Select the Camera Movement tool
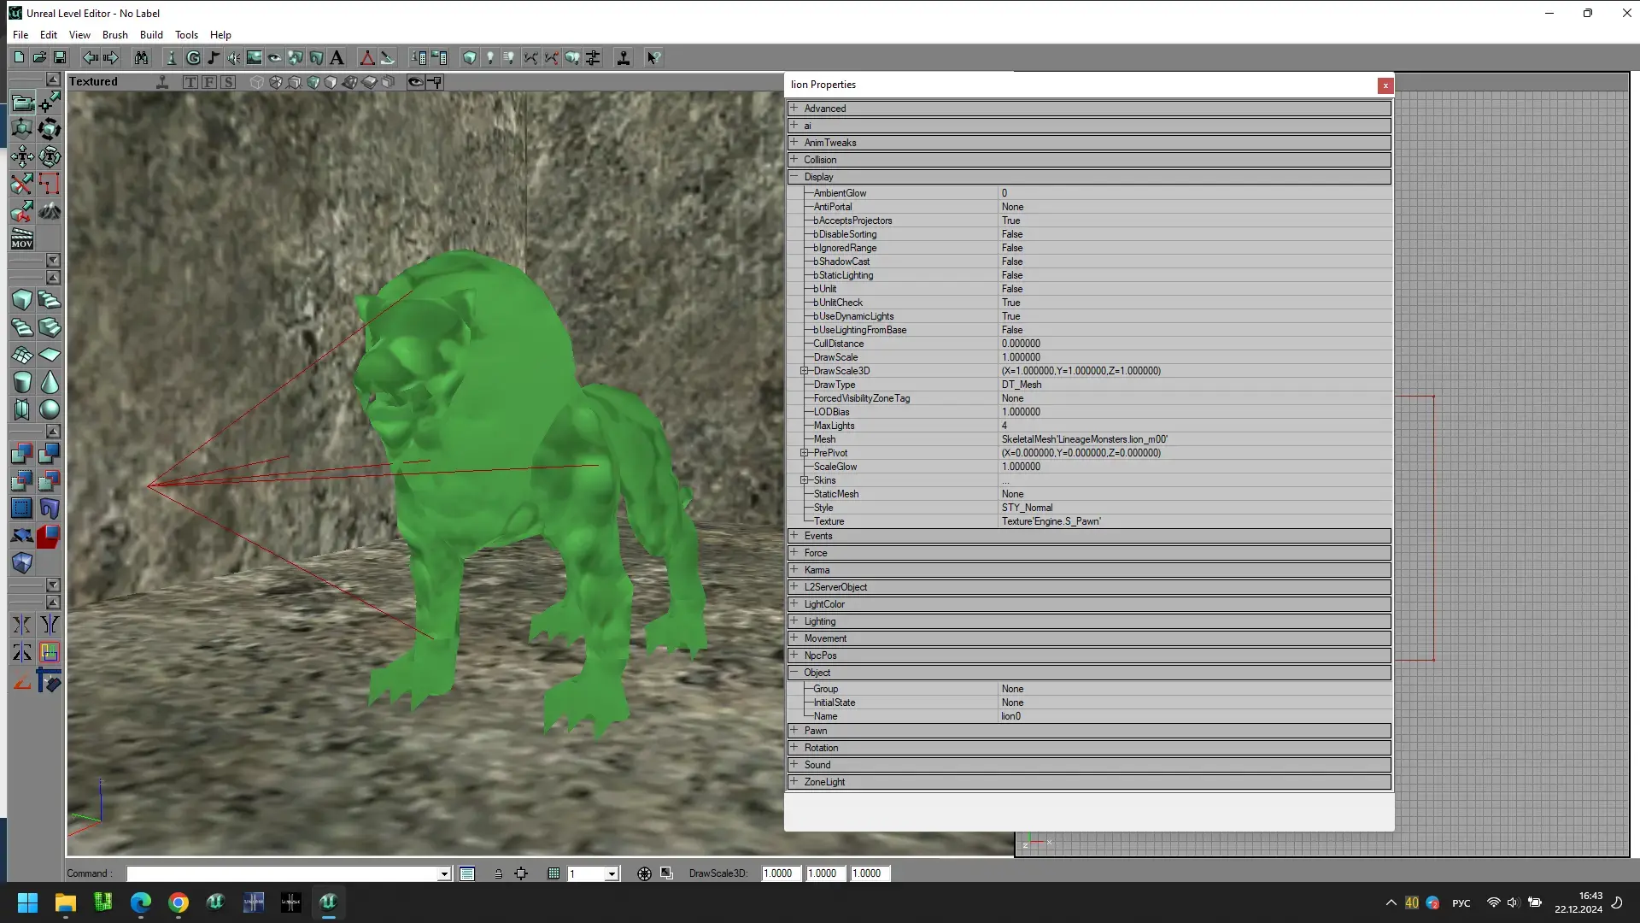 pos(22,103)
